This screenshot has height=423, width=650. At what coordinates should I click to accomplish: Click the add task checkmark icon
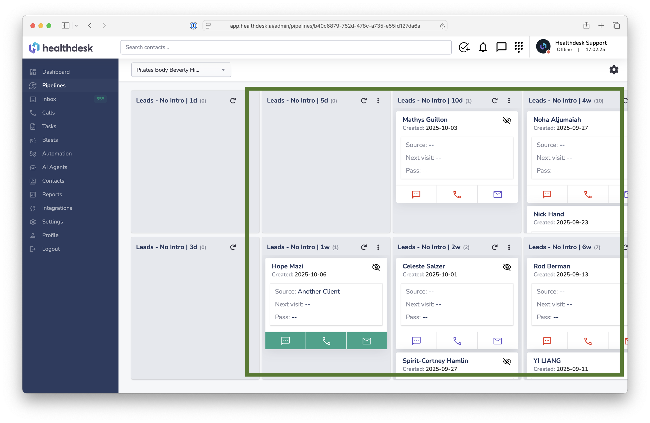(x=464, y=47)
